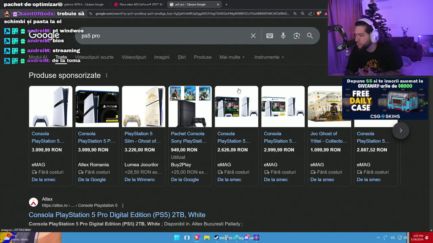Image resolution: width=433 pixels, height=243 pixels.
Task: Switch to Placa video MSI GeForce tab
Action: (x=139, y=4)
